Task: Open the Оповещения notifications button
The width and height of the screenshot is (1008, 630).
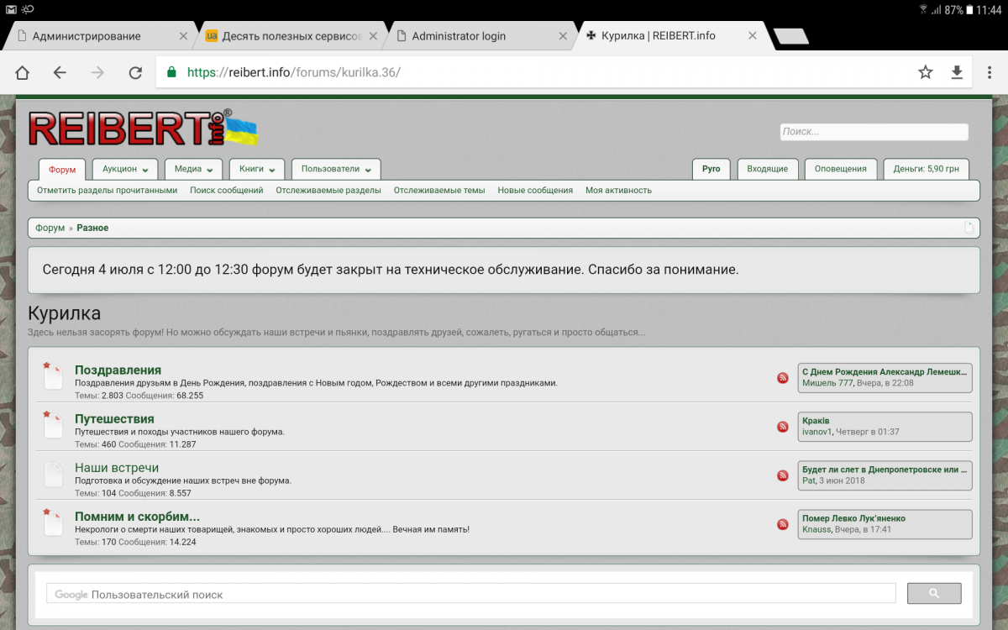Action: click(x=840, y=169)
